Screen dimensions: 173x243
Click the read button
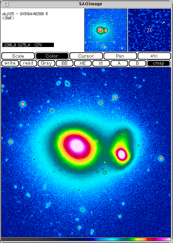tap(28, 63)
